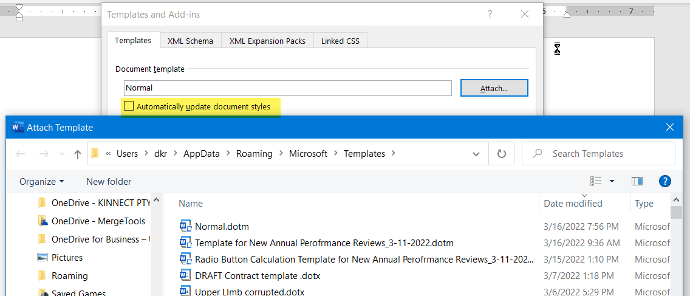Refresh the Templates folder listing
This screenshot has height=296, width=690.
501,154
